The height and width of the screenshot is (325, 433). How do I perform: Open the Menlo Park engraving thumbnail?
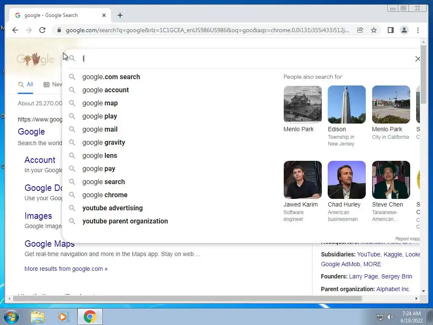(x=303, y=105)
